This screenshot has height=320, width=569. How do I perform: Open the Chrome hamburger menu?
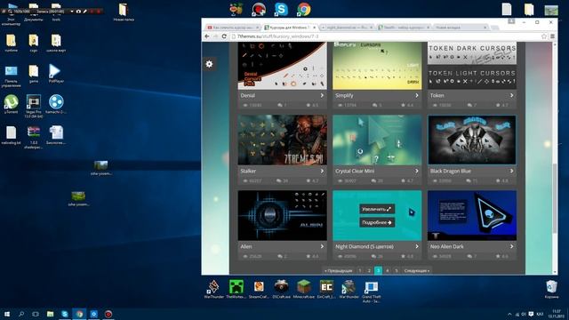pyautogui.click(x=552, y=36)
